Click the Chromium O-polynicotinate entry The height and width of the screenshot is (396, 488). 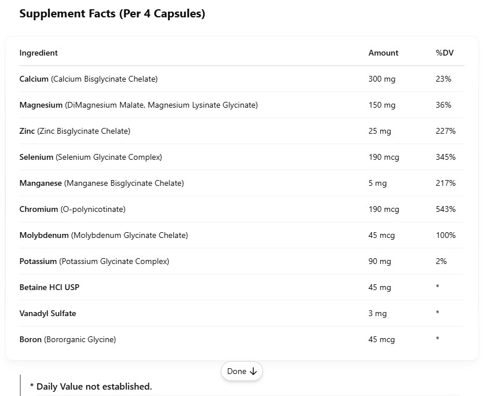point(72,209)
